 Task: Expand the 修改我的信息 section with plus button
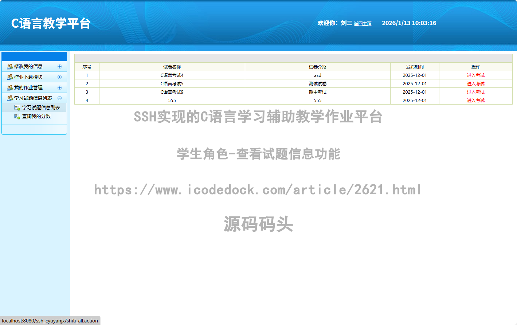coord(59,67)
